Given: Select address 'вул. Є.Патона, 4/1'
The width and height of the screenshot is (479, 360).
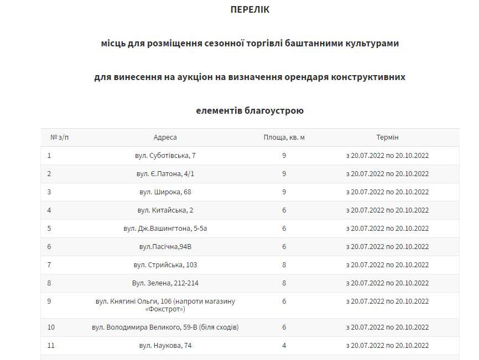Looking at the screenshot, I should pos(165,174).
